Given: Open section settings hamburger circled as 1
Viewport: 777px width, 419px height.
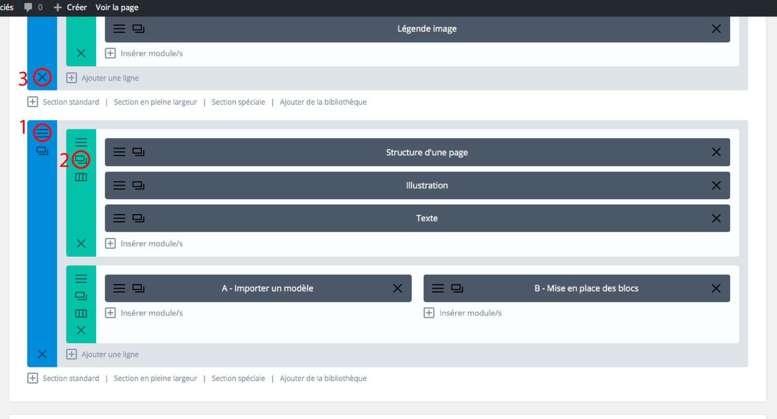Looking at the screenshot, I should (42, 132).
